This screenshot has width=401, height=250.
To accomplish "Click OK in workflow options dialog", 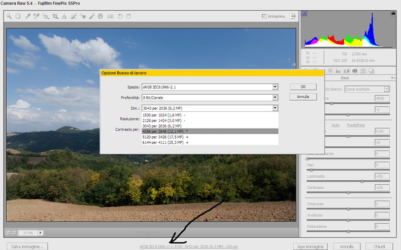I will coord(303,87).
